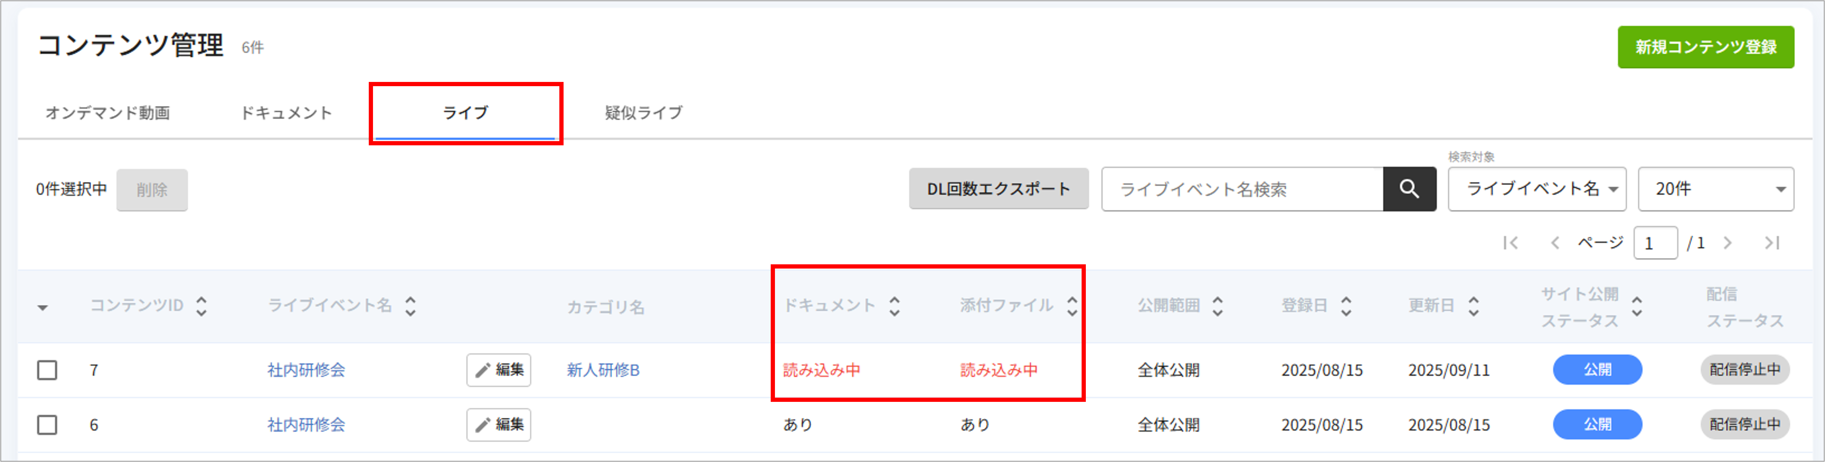This screenshot has height=462, width=1825.
Task: Go to first page pagination icon
Action: pos(1511,243)
